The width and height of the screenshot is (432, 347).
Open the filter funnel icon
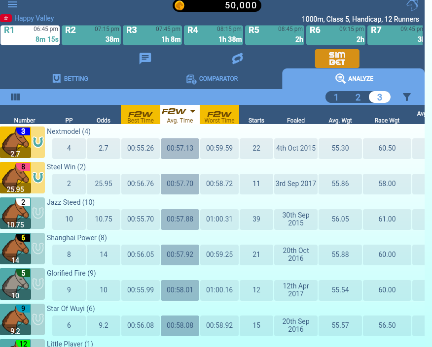click(x=407, y=97)
